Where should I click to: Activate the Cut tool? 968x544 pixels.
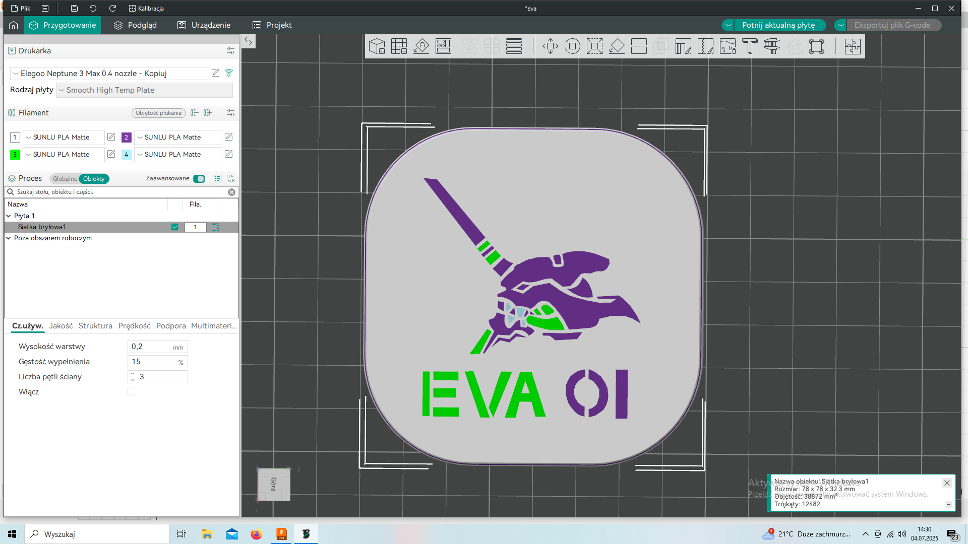click(639, 46)
